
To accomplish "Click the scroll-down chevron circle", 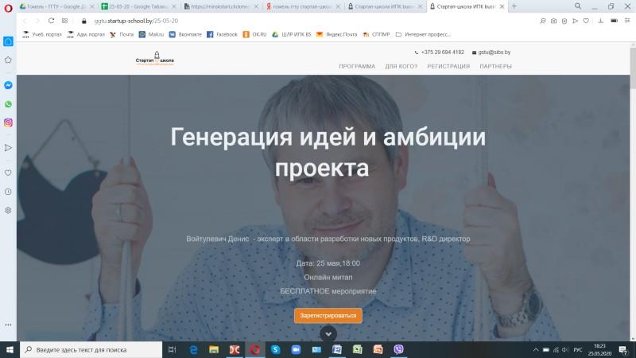I will [328, 334].
